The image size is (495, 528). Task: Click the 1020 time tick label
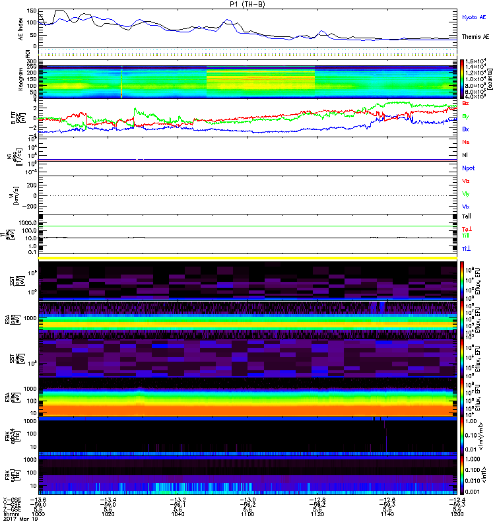pyautogui.click(x=108, y=514)
